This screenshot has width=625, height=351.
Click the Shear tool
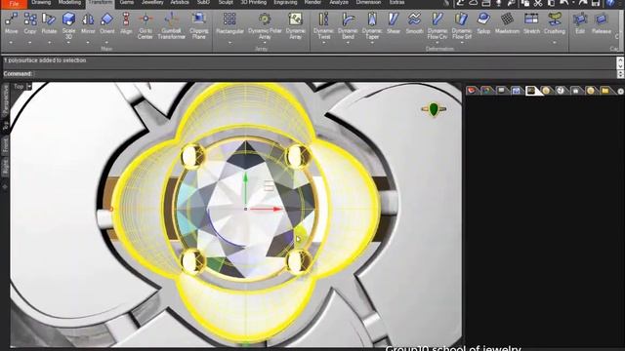tap(393, 23)
